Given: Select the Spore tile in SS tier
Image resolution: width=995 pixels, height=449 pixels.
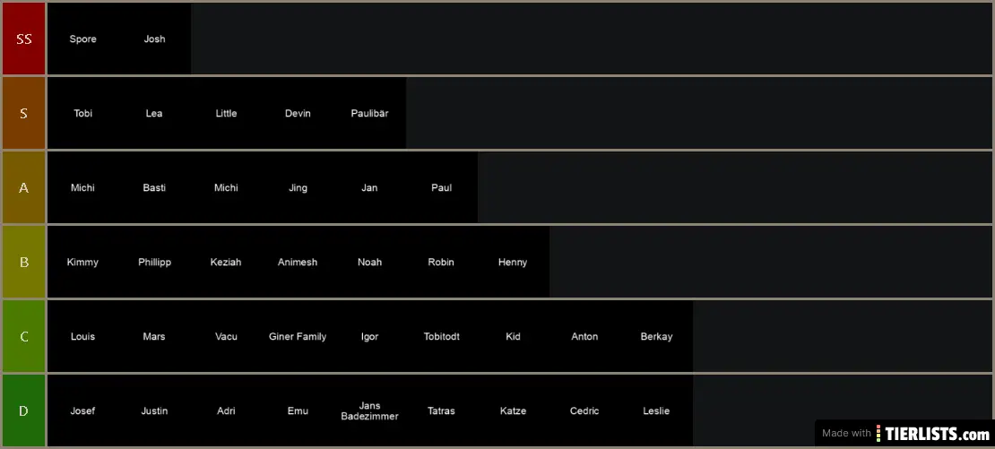Looking at the screenshot, I should click(x=83, y=39).
